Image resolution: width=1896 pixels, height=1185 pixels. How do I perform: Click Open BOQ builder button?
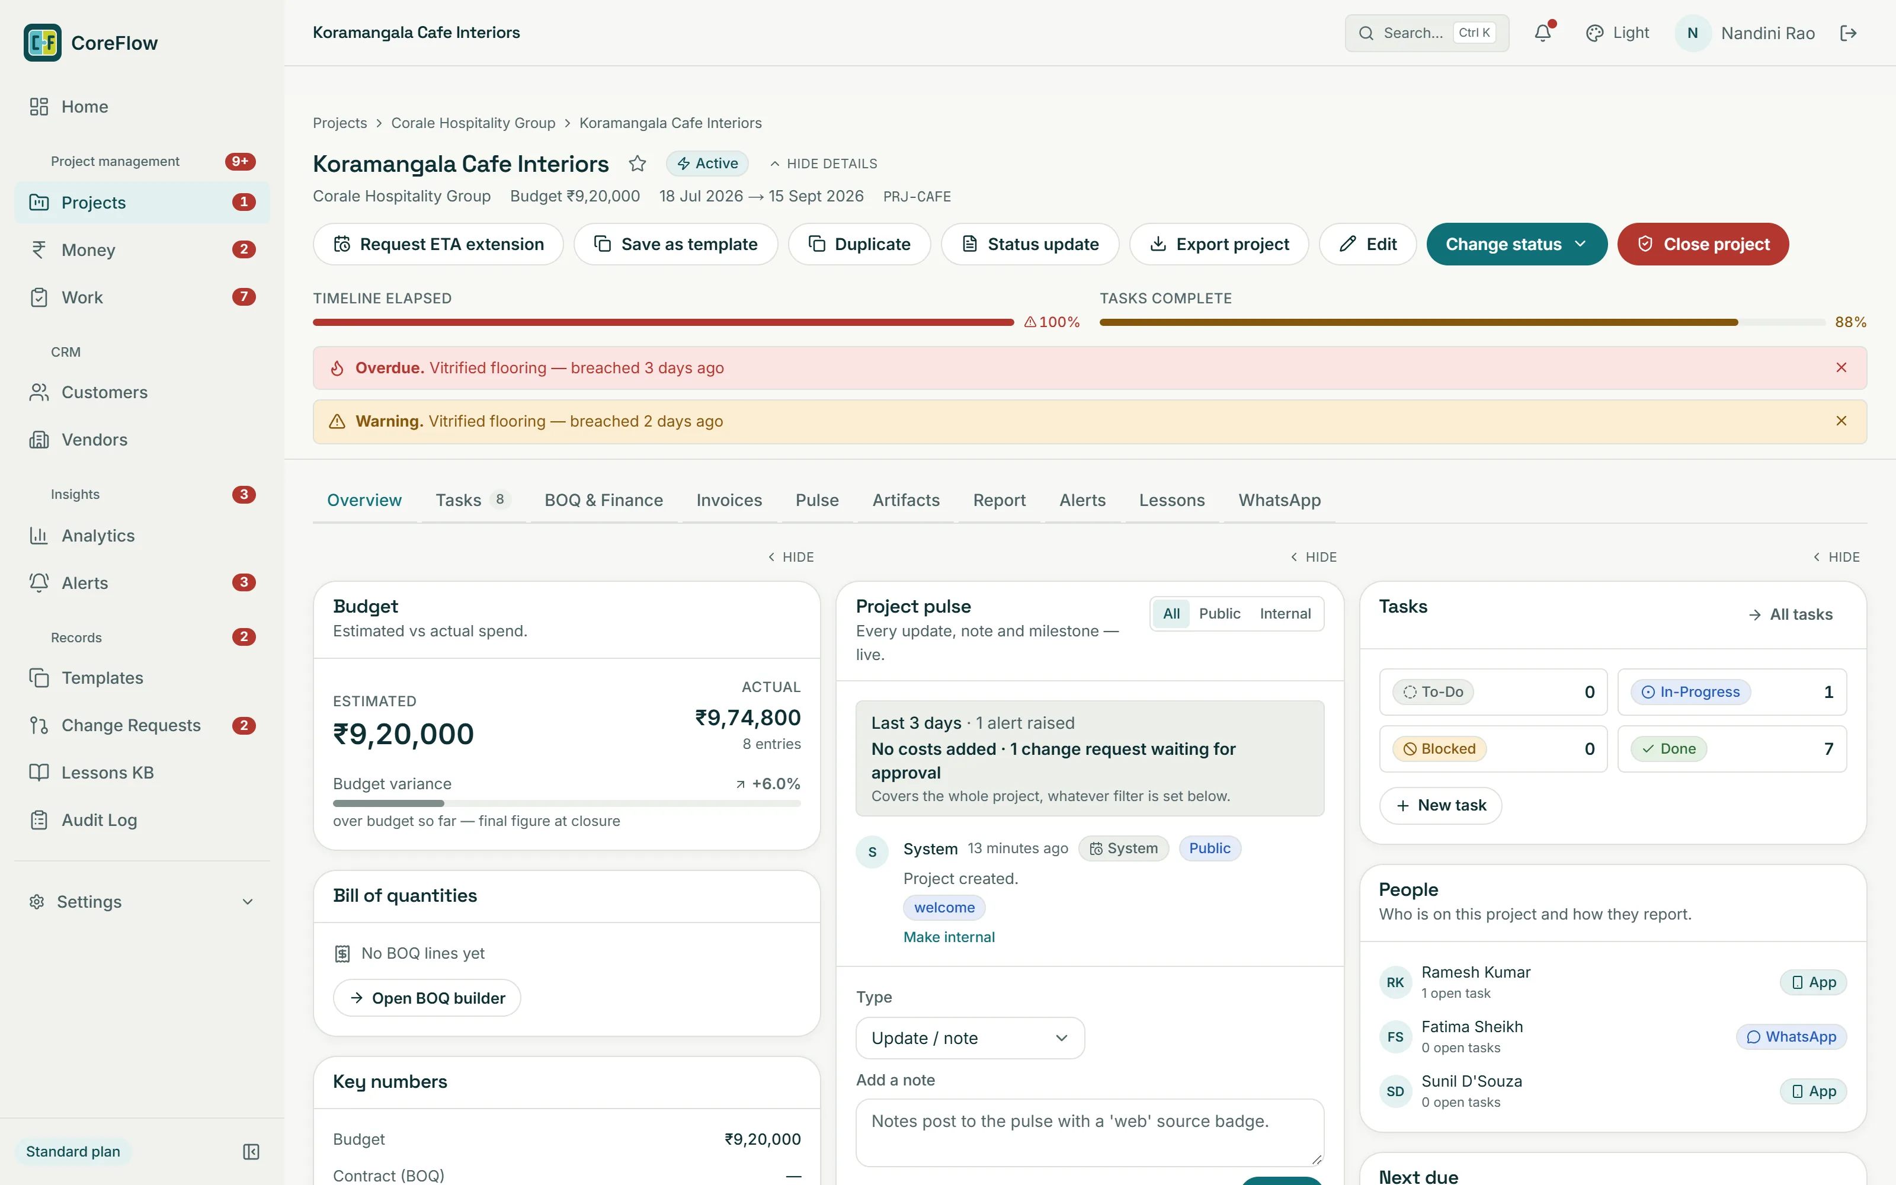tap(427, 998)
